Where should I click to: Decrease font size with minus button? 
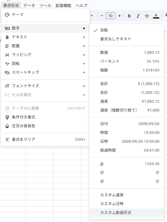102,16
